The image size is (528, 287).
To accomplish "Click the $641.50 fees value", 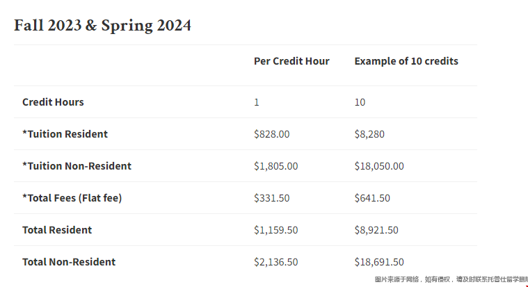I will point(372,198).
